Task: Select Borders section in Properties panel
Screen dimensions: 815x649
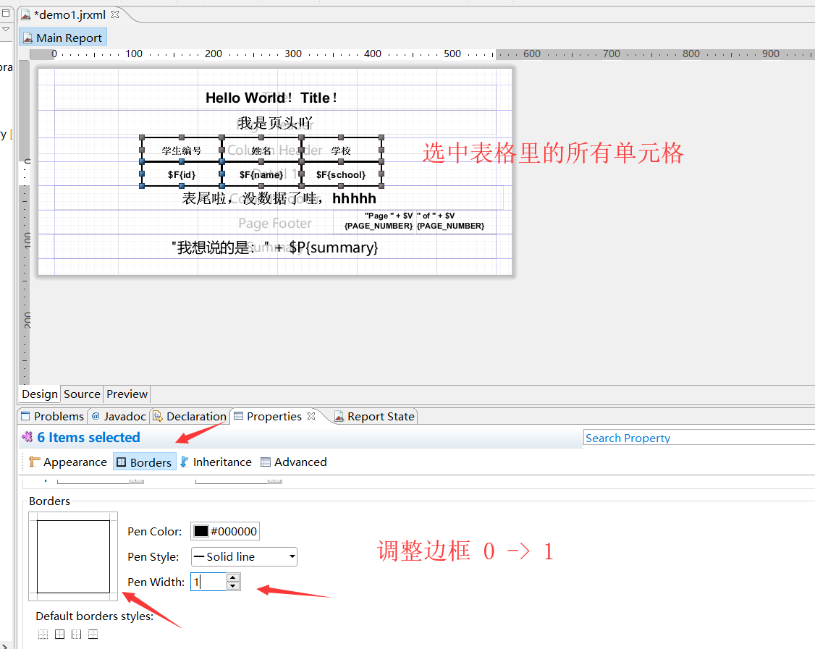Action: (144, 462)
